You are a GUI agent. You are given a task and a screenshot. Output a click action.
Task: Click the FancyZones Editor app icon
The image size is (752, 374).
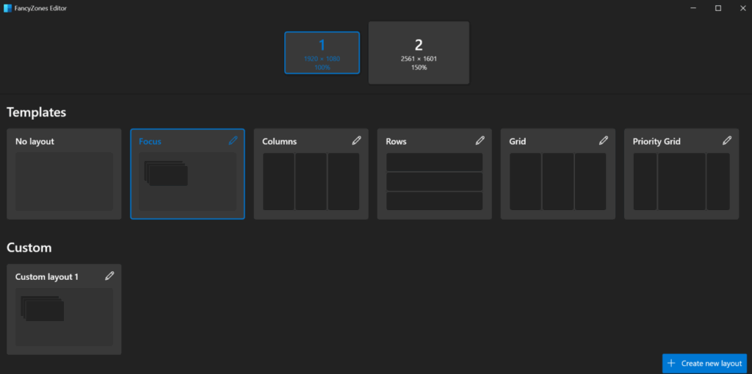coord(7,8)
